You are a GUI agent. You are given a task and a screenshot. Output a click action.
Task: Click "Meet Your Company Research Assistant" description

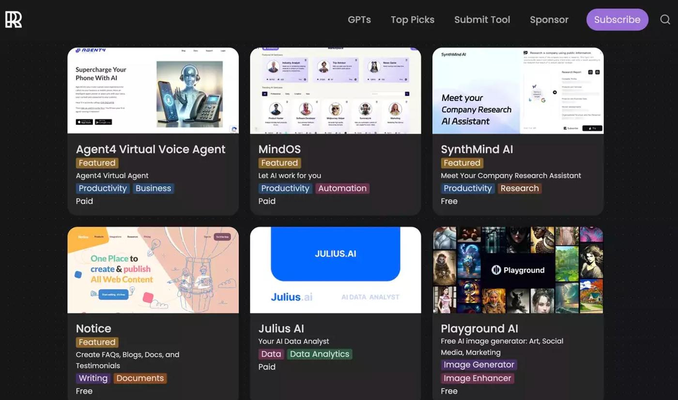511,176
